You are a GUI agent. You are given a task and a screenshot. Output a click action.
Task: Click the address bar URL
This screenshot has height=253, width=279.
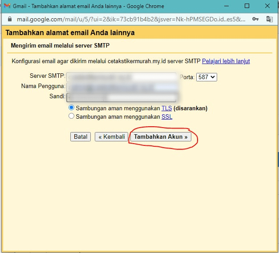131,19
